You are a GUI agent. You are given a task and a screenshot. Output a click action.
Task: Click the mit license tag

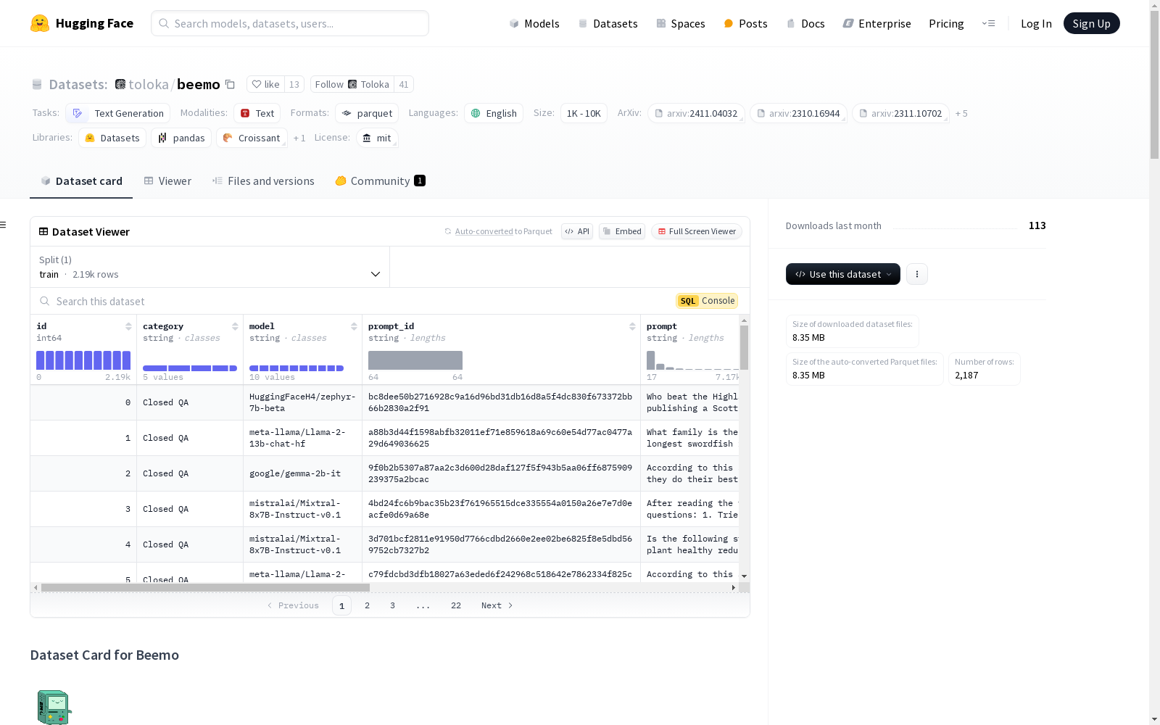coord(377,138)
